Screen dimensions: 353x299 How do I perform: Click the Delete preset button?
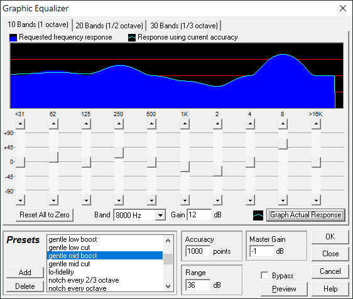25,286
